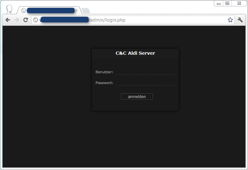Select the active browser tab
This screenshot has height=170, width=248.
pyautogui.click(x=49, y=11)
